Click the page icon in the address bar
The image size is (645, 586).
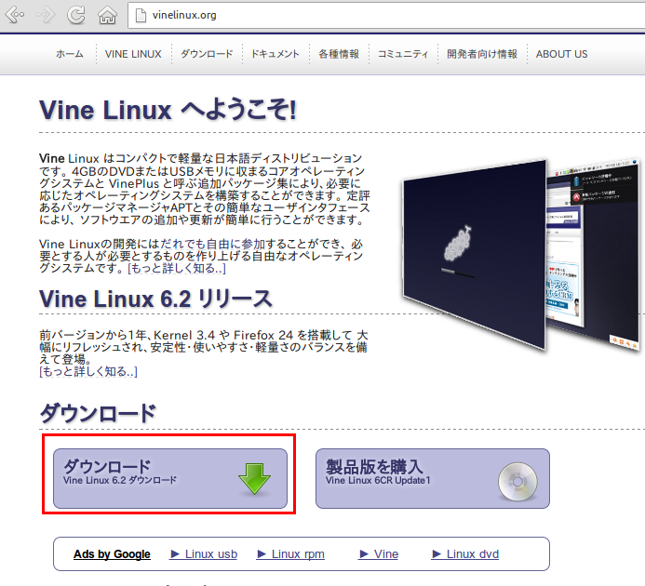(x=141, y=15)
